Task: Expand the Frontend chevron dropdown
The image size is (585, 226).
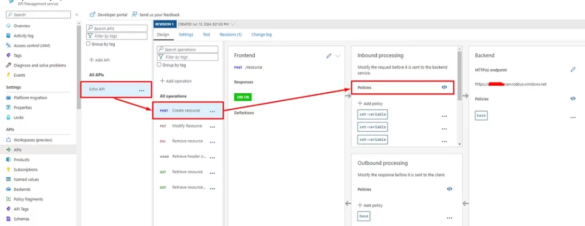Action: 338,55
